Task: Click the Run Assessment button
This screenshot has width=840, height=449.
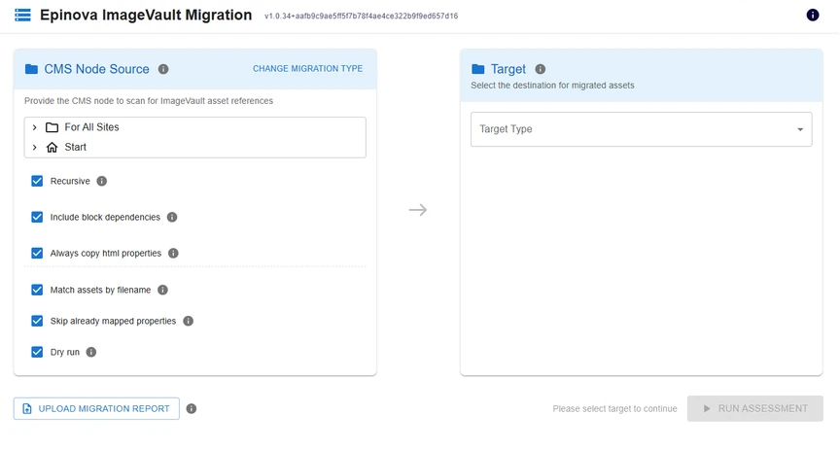Action: point(754,409)
